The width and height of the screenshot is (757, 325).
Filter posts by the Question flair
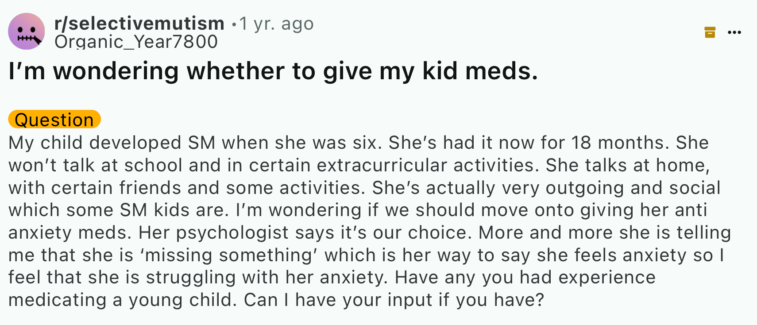[54, 120]
